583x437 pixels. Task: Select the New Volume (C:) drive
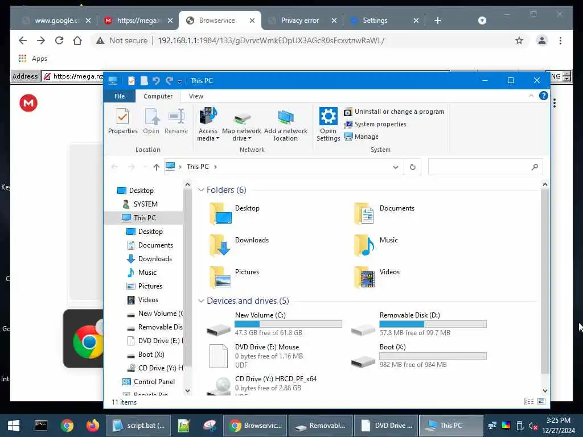(x=274, y=325)
